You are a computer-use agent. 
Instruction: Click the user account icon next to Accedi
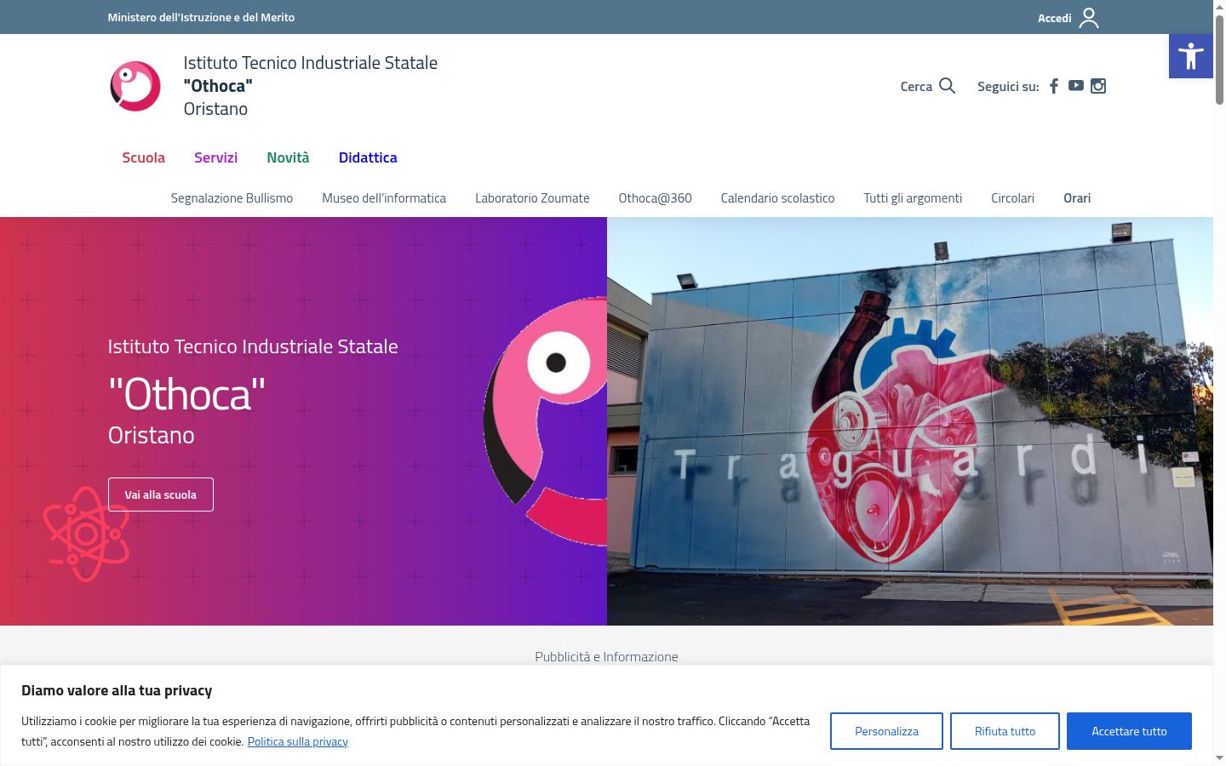[x=1089, y=18]
